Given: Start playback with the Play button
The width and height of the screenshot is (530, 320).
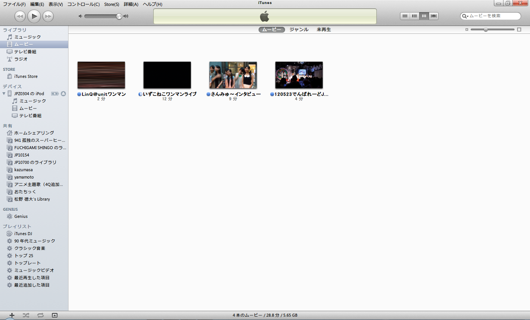Looking at the screenshot, I should (x=34, y=16).
